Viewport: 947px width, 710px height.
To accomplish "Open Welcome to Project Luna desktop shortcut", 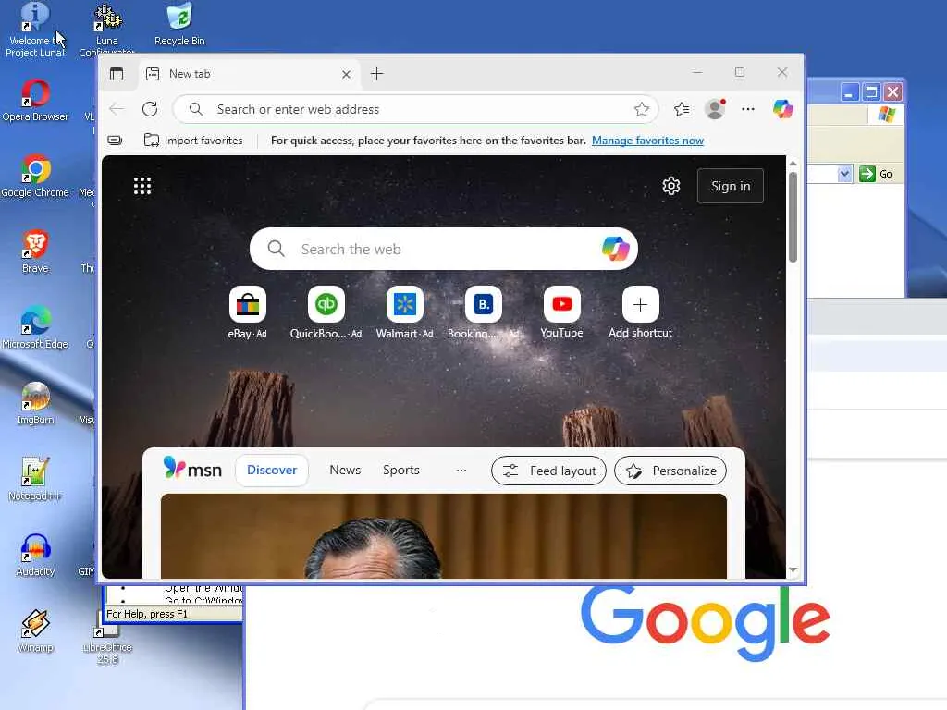I will point(34,31).
